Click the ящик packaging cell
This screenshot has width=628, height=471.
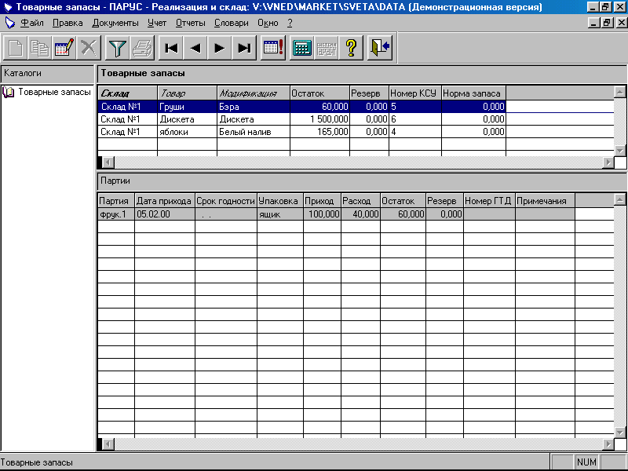(280, 214)
